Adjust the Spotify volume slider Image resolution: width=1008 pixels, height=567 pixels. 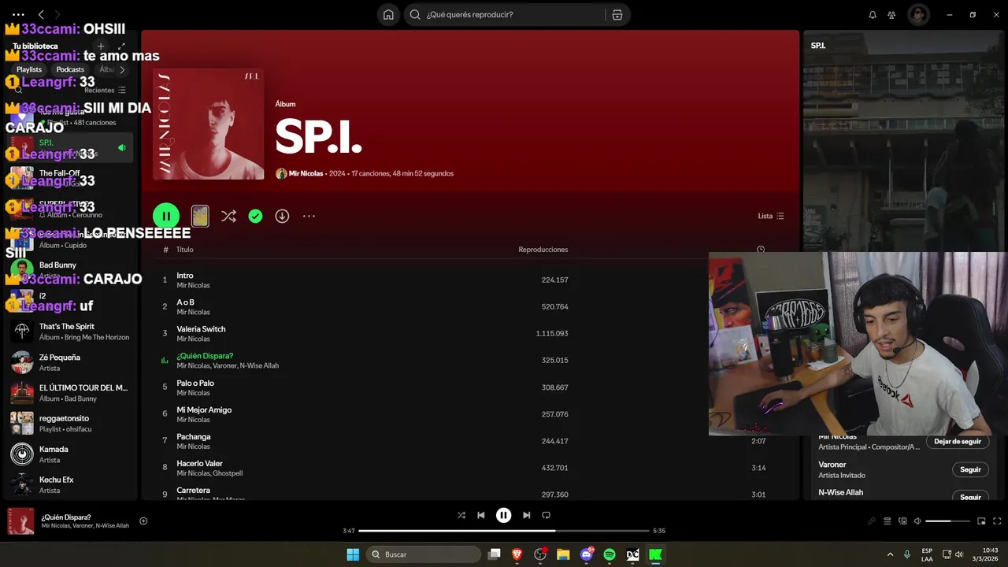947,521
